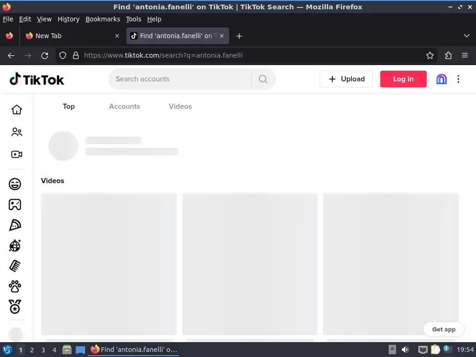Click the loading account avatar placeholder
Viewport: 476px width, 357px height.
(63, 145)
